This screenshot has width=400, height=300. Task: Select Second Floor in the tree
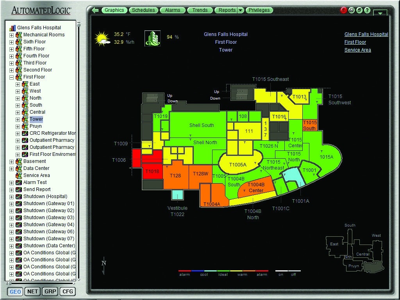37,70
